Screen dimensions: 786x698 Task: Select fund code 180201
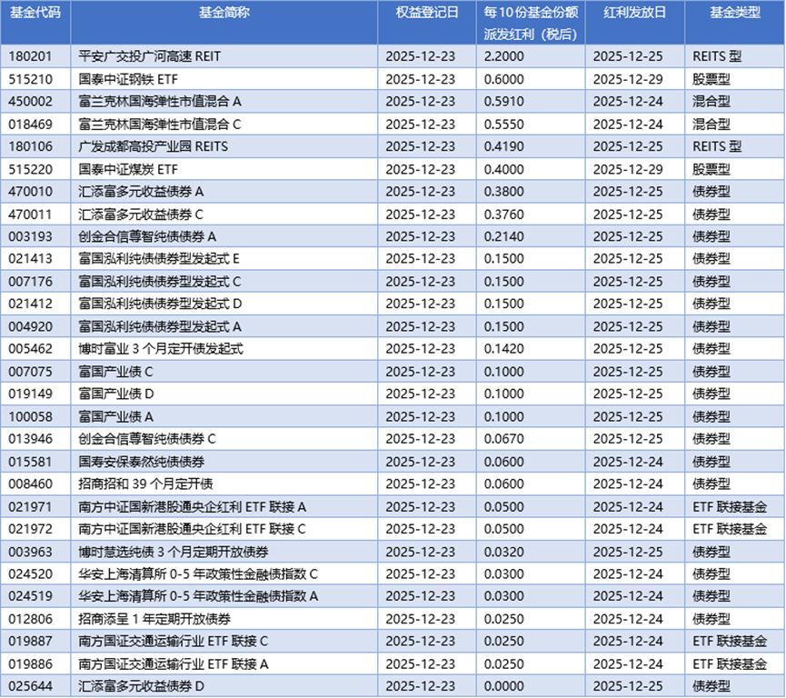coord(30,56)
